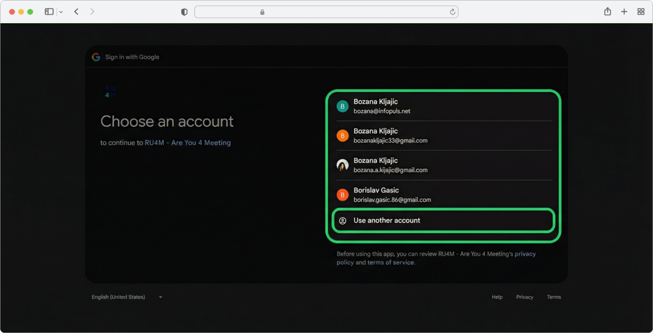653x333 pixels.
Task: Click the forward navigation arrow
Action: pyautogui.click(x=92, y=12)
